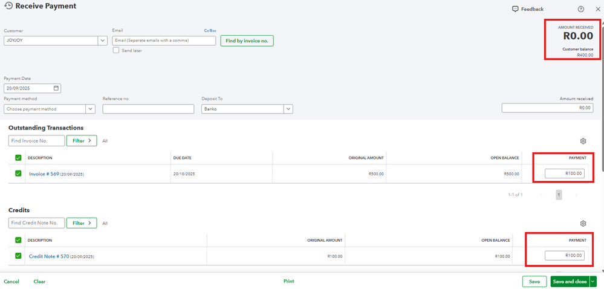
Task: Click the Reference no. input field
Action: coord(148,109)
